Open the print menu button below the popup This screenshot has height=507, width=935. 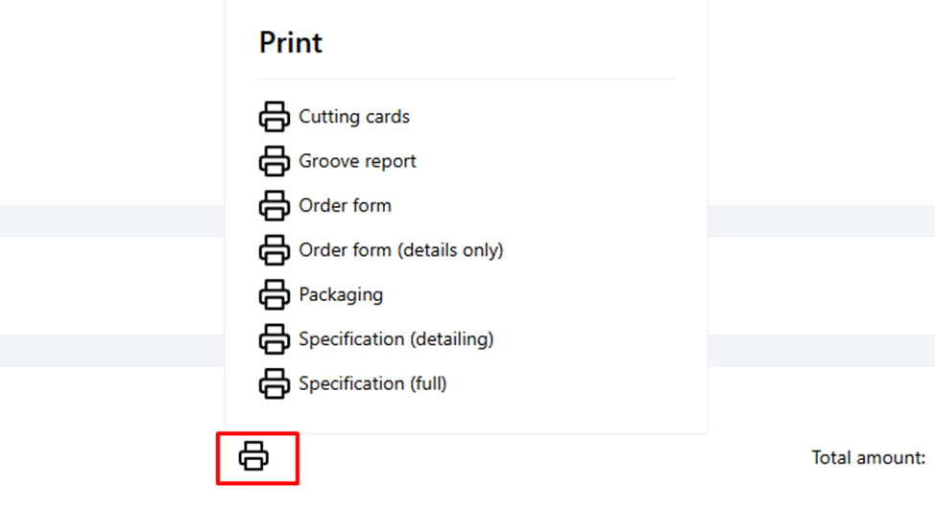(x=254, y=456)
